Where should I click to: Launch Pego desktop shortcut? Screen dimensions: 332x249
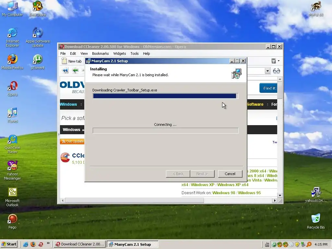point(12,222)
